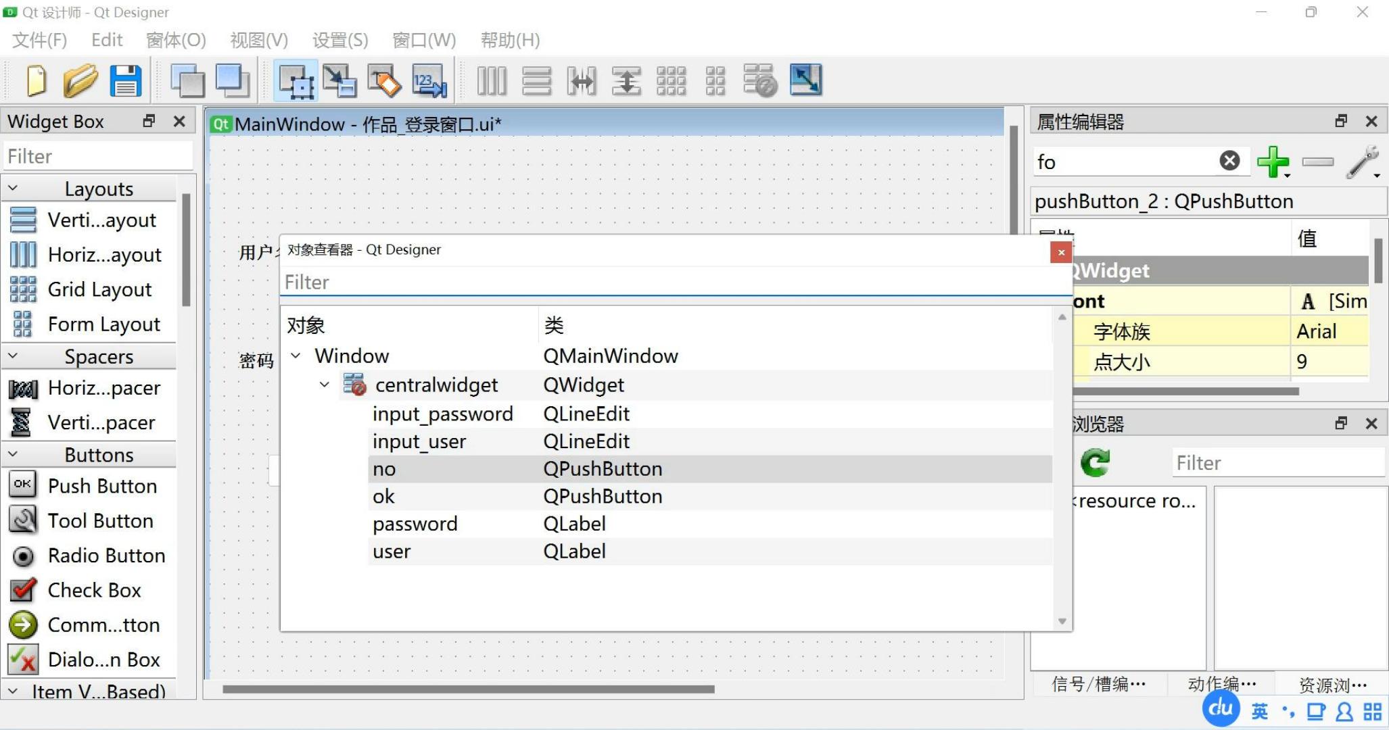Click the Open file folder icon
Viewport: 1389px width, 730px height.
pyautogui.click(x=80, y=80)
